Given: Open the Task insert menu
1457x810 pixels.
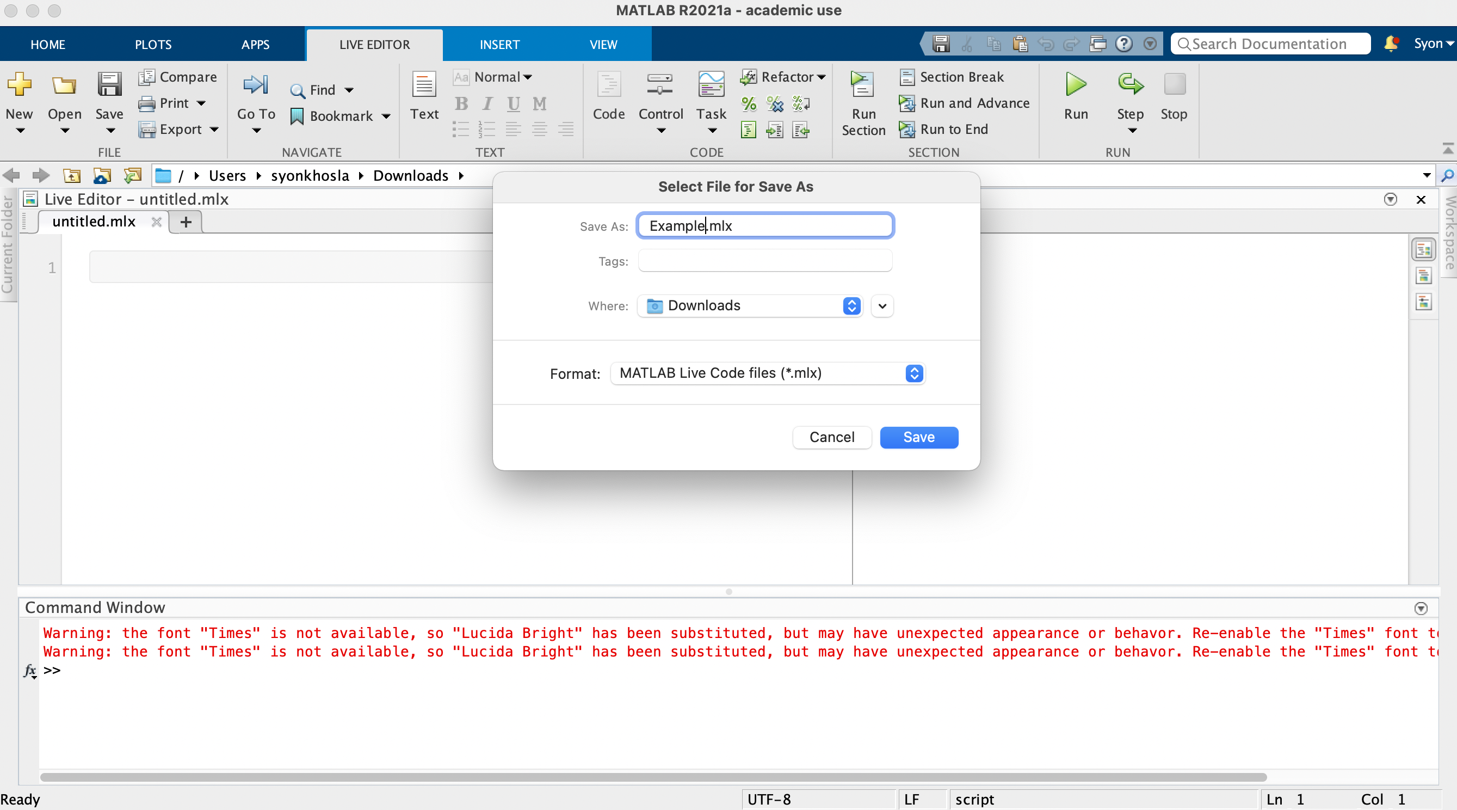Looking at the screenshot, I should coord(711,103).
